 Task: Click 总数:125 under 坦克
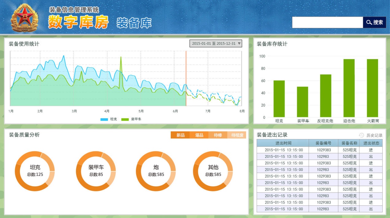[x=35, y=174]
